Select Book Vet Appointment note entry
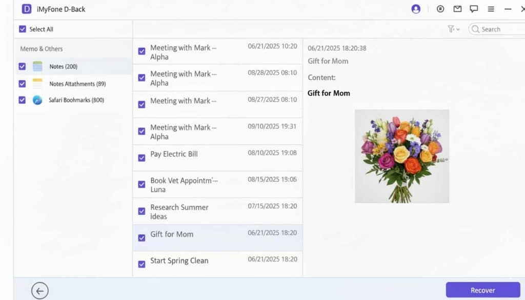This screenshot has height=300, width=525. tap(183, 185)
